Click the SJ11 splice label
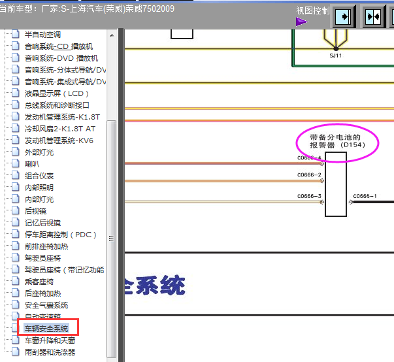 point(336,56)
